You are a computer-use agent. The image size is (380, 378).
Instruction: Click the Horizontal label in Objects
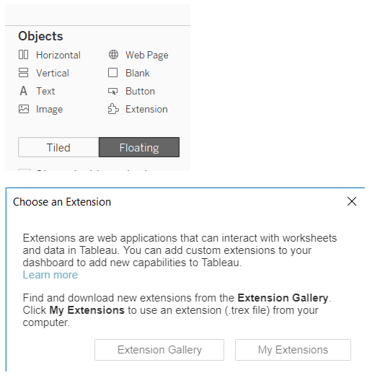pyautogui.click(x=58, y=55)
